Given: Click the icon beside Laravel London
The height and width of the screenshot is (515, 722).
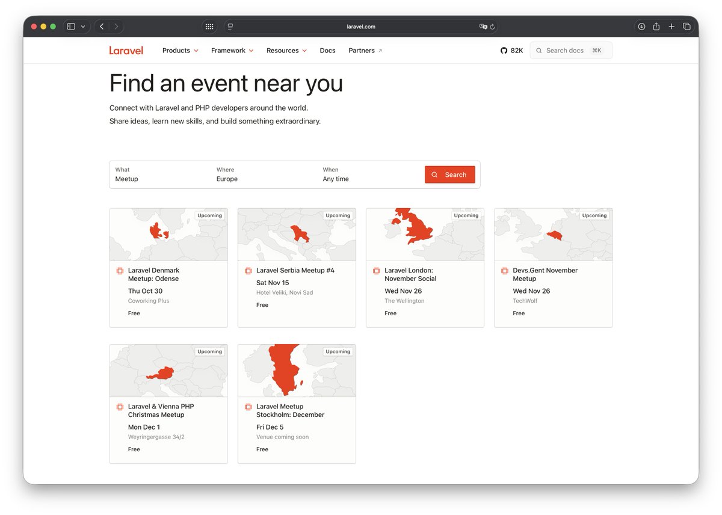Looking at the screenshot, I should 376,271.
